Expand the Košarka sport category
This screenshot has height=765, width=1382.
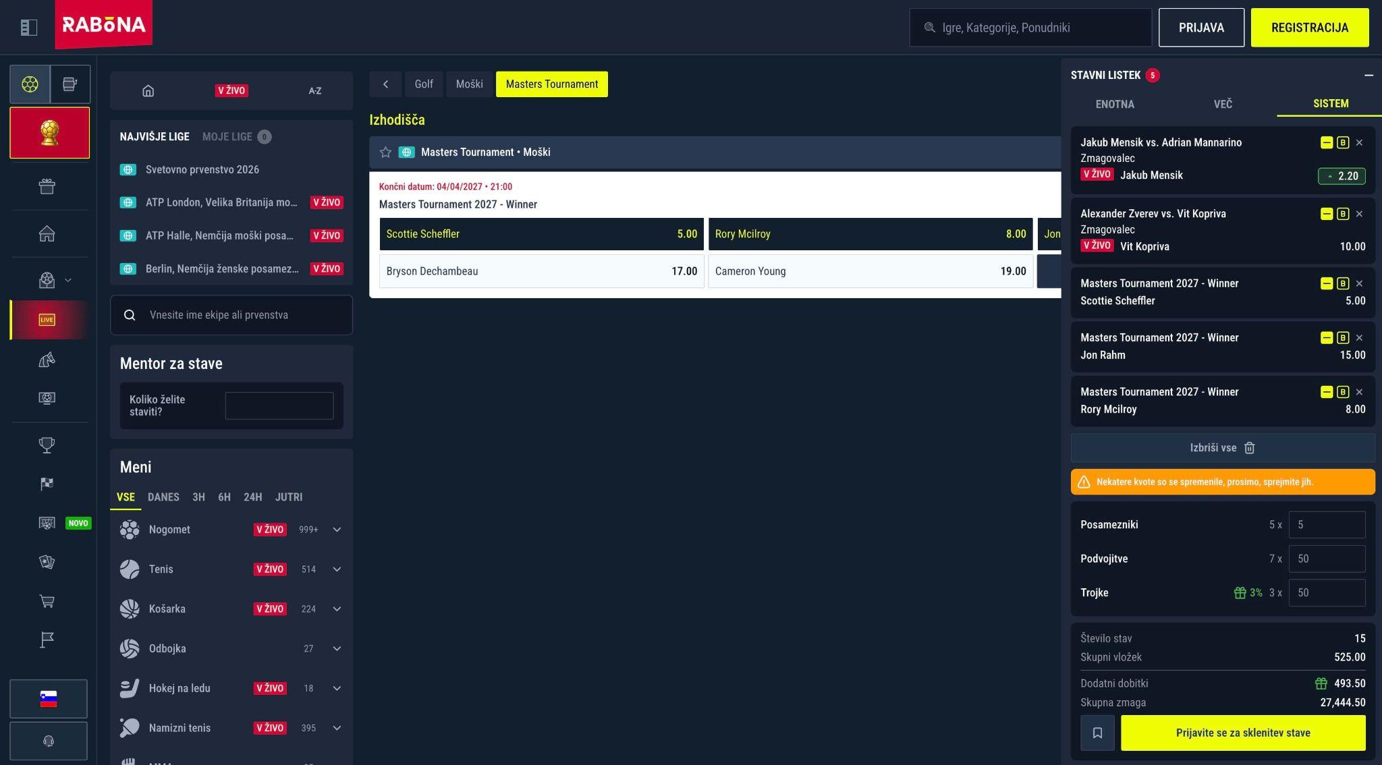(337, 609)
